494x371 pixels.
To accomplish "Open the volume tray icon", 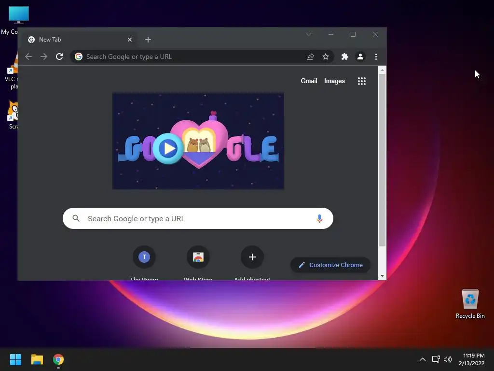I will tap(447, 359).
